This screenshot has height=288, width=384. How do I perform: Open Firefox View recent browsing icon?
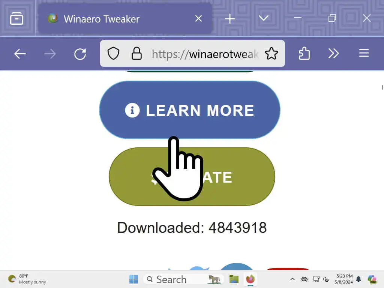tap(16, 18)
